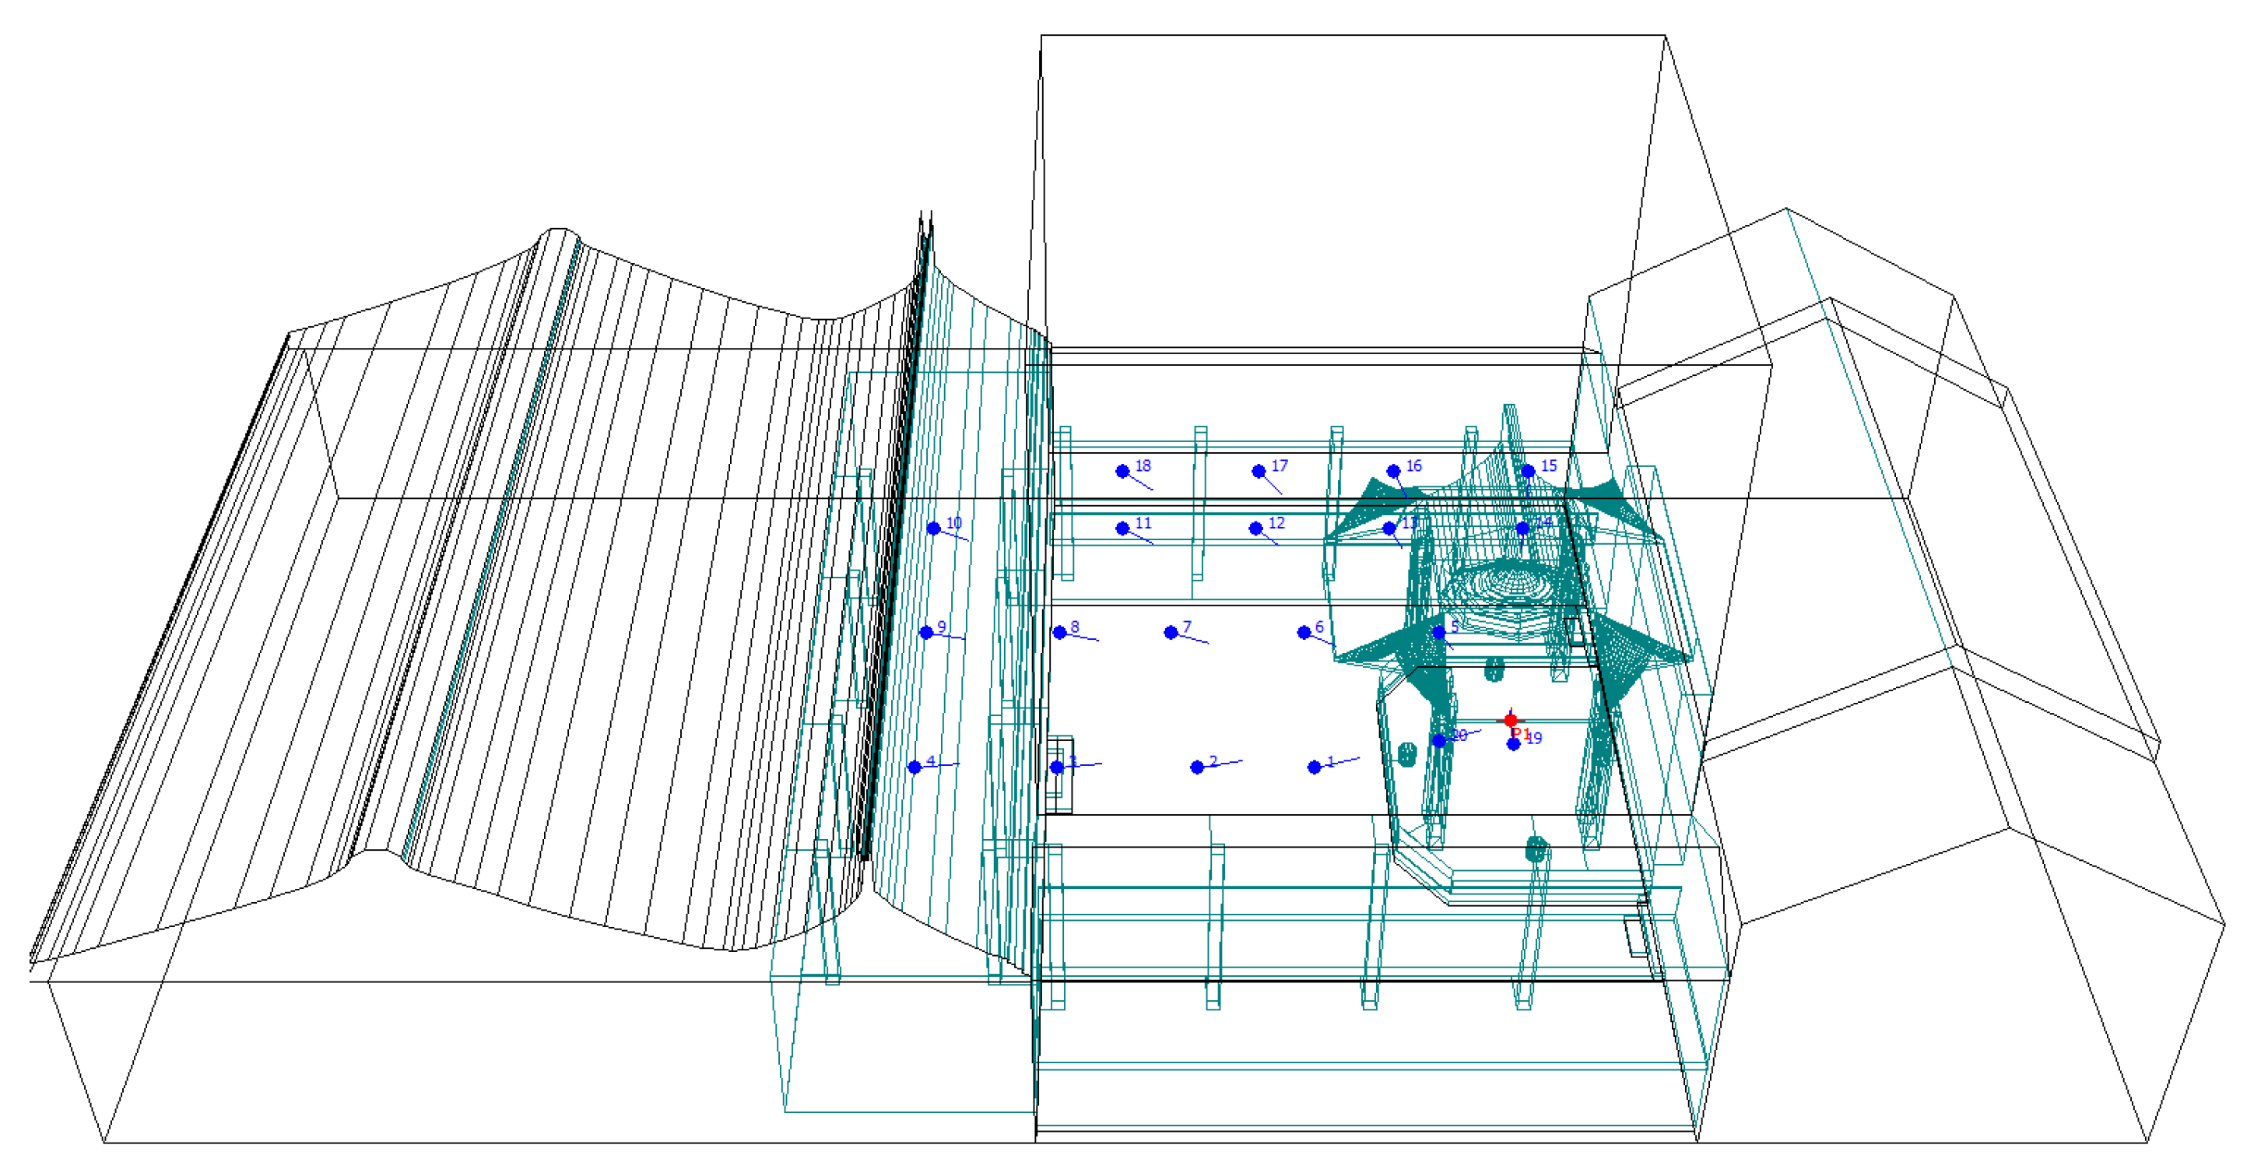Click blue receiver point 8
The height and width of the screenshot is (1173, 2254).
click(1059, 632)
